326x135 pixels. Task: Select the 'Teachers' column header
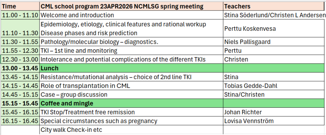pyautogui.click(x=274, y=6)
